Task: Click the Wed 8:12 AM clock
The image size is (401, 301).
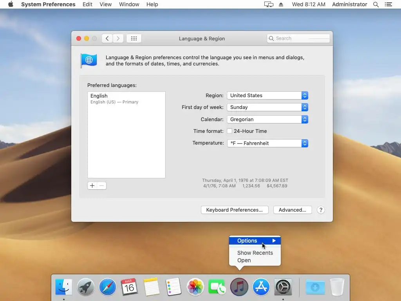Action: click(309, 4)
